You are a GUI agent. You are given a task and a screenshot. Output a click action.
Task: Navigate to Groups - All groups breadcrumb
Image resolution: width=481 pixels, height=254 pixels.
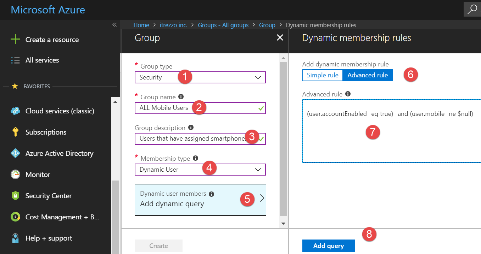coord(223,25)
